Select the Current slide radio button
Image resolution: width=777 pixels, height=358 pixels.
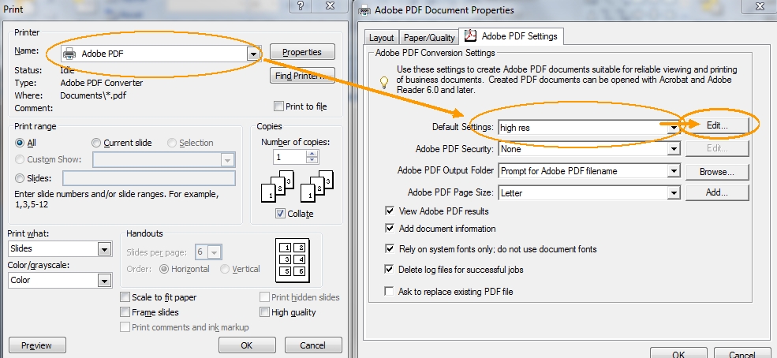coord(96,143)
